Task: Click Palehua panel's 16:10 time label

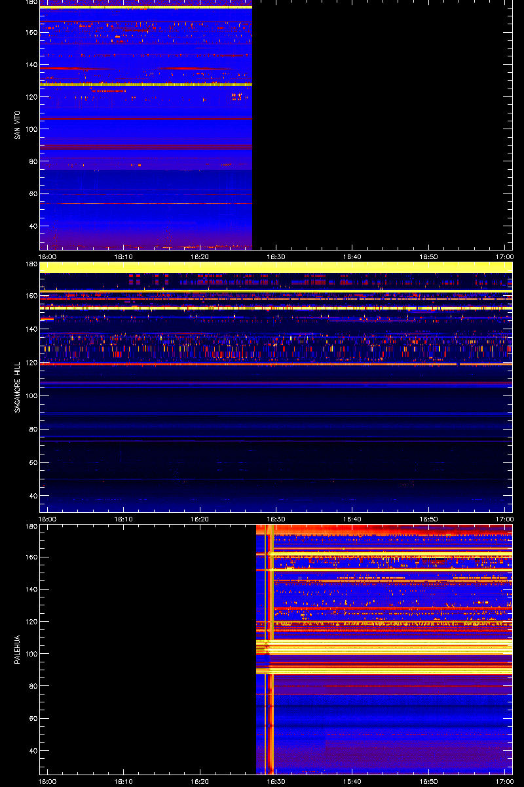Action: pos(124,782)
